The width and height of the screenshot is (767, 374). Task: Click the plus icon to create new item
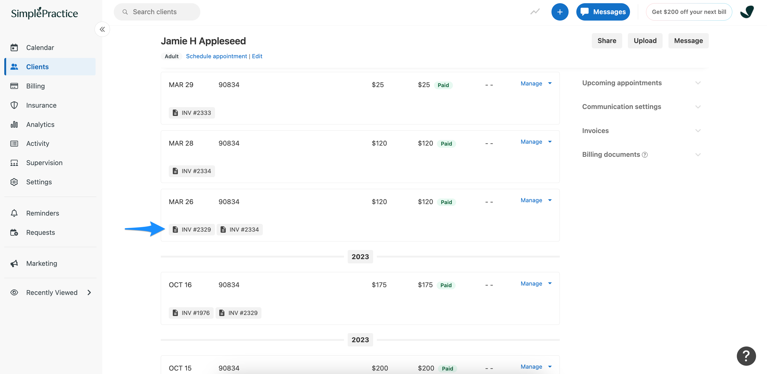click(x=560, y=11)
